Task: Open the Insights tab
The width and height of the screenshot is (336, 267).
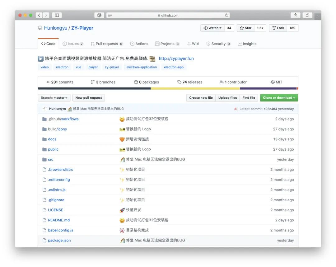Action: click(247, 44)
